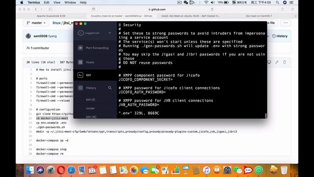The width and height of the screenshot is (314, 177).
Task: Open the volume control in menu bar
Action: tap(212, 2)
